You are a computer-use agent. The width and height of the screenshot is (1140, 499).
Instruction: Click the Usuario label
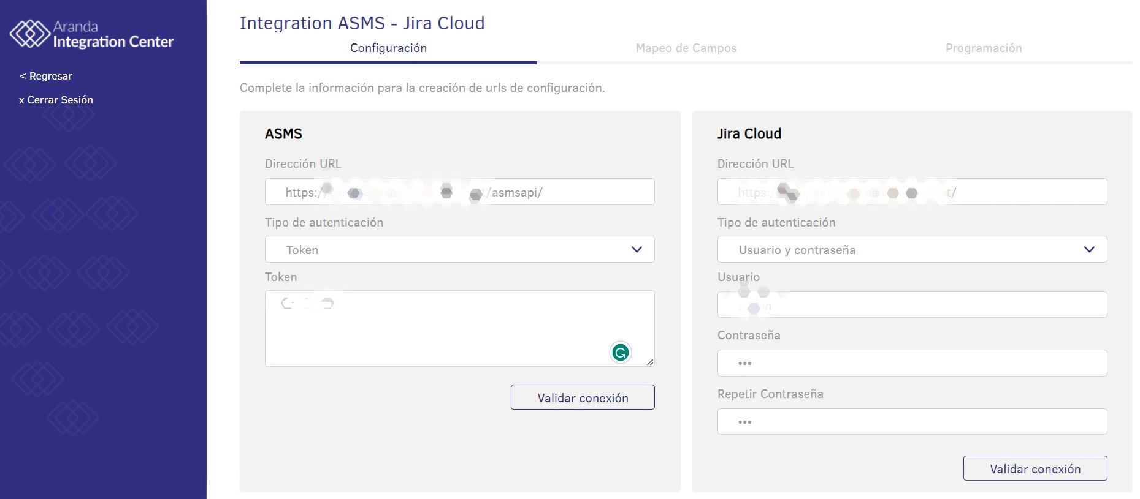(x=738, y=277)
